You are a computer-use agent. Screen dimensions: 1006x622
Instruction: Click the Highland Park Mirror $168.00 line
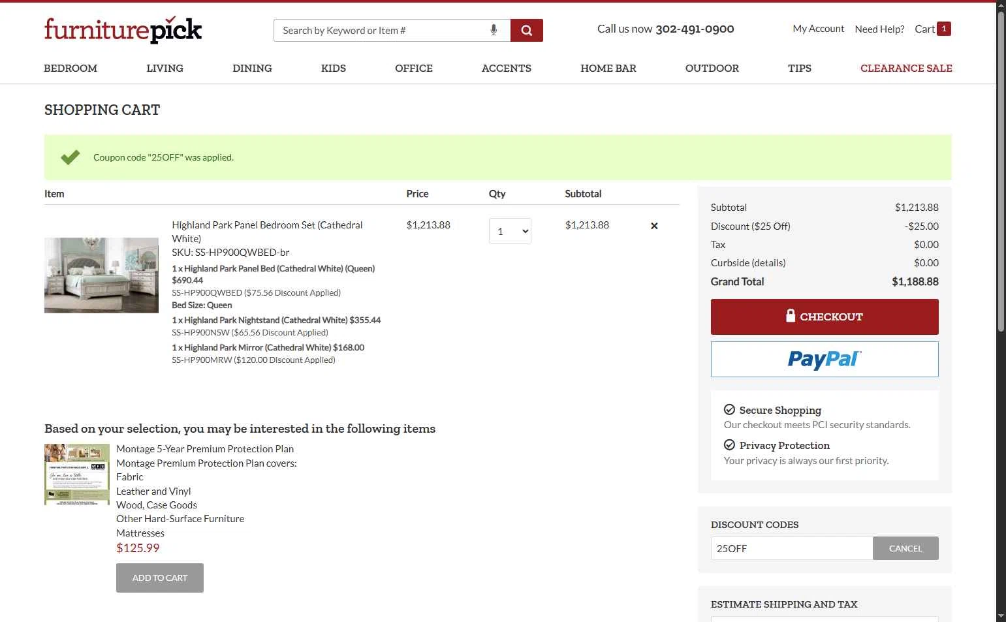click(x=268, y=348)
